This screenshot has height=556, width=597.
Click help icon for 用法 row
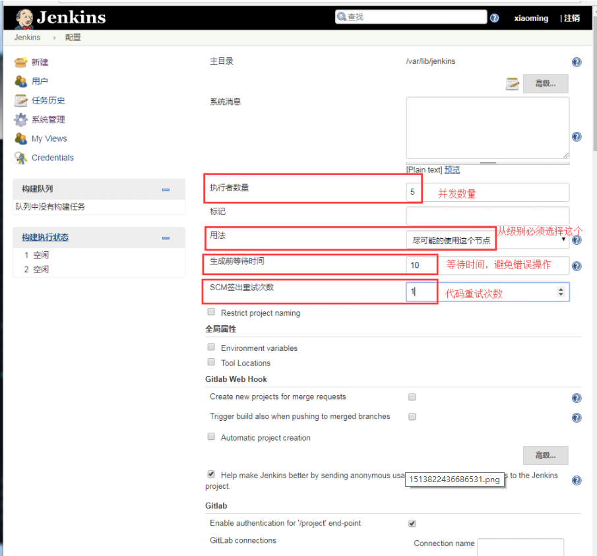pyautogui.click(x=577, y=240)
